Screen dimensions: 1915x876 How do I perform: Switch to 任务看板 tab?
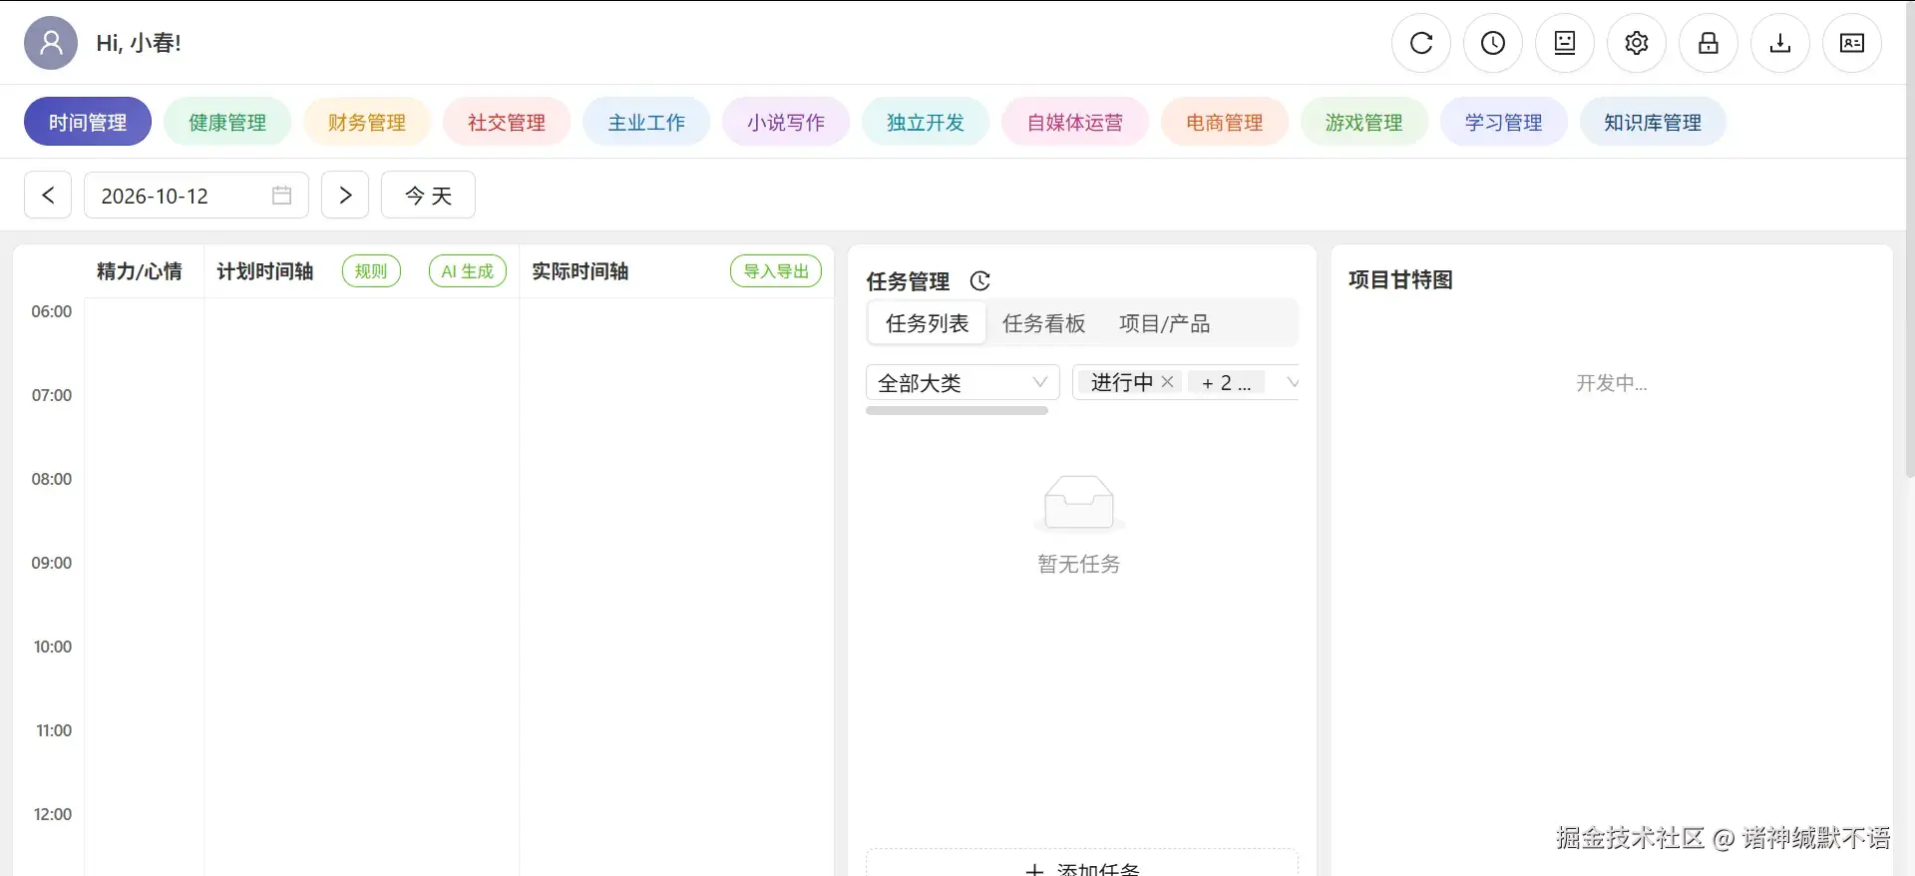[1044, 323]
